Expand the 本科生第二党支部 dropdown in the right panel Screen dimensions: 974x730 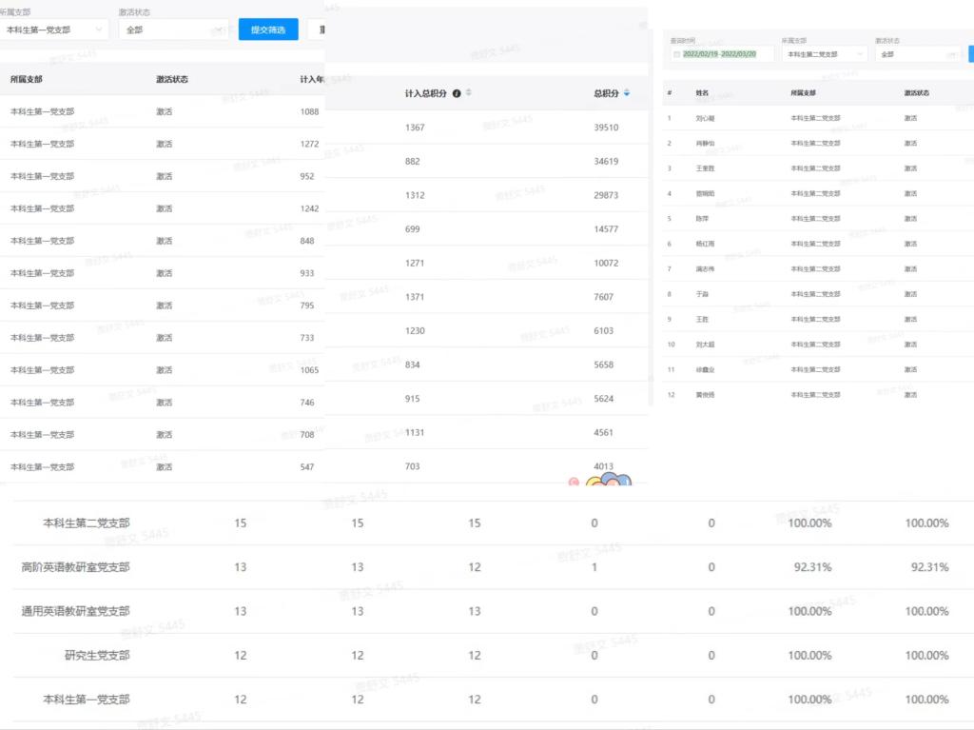click(x=825, y=54)
